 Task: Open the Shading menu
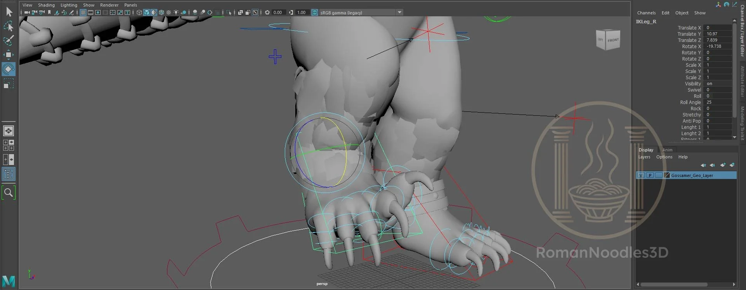[x=46, y=5]
